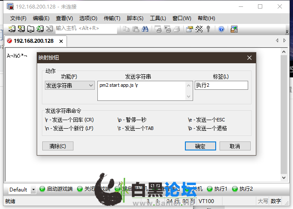Click the \p - 暂停一秒 text
This screenshot has height=209, width=293.
tap(132, 120)
